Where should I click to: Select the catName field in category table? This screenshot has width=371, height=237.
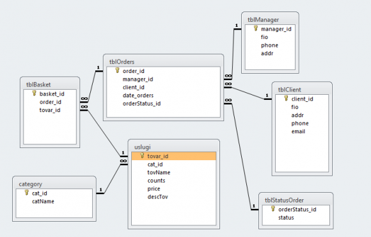[x=43, y=201]
